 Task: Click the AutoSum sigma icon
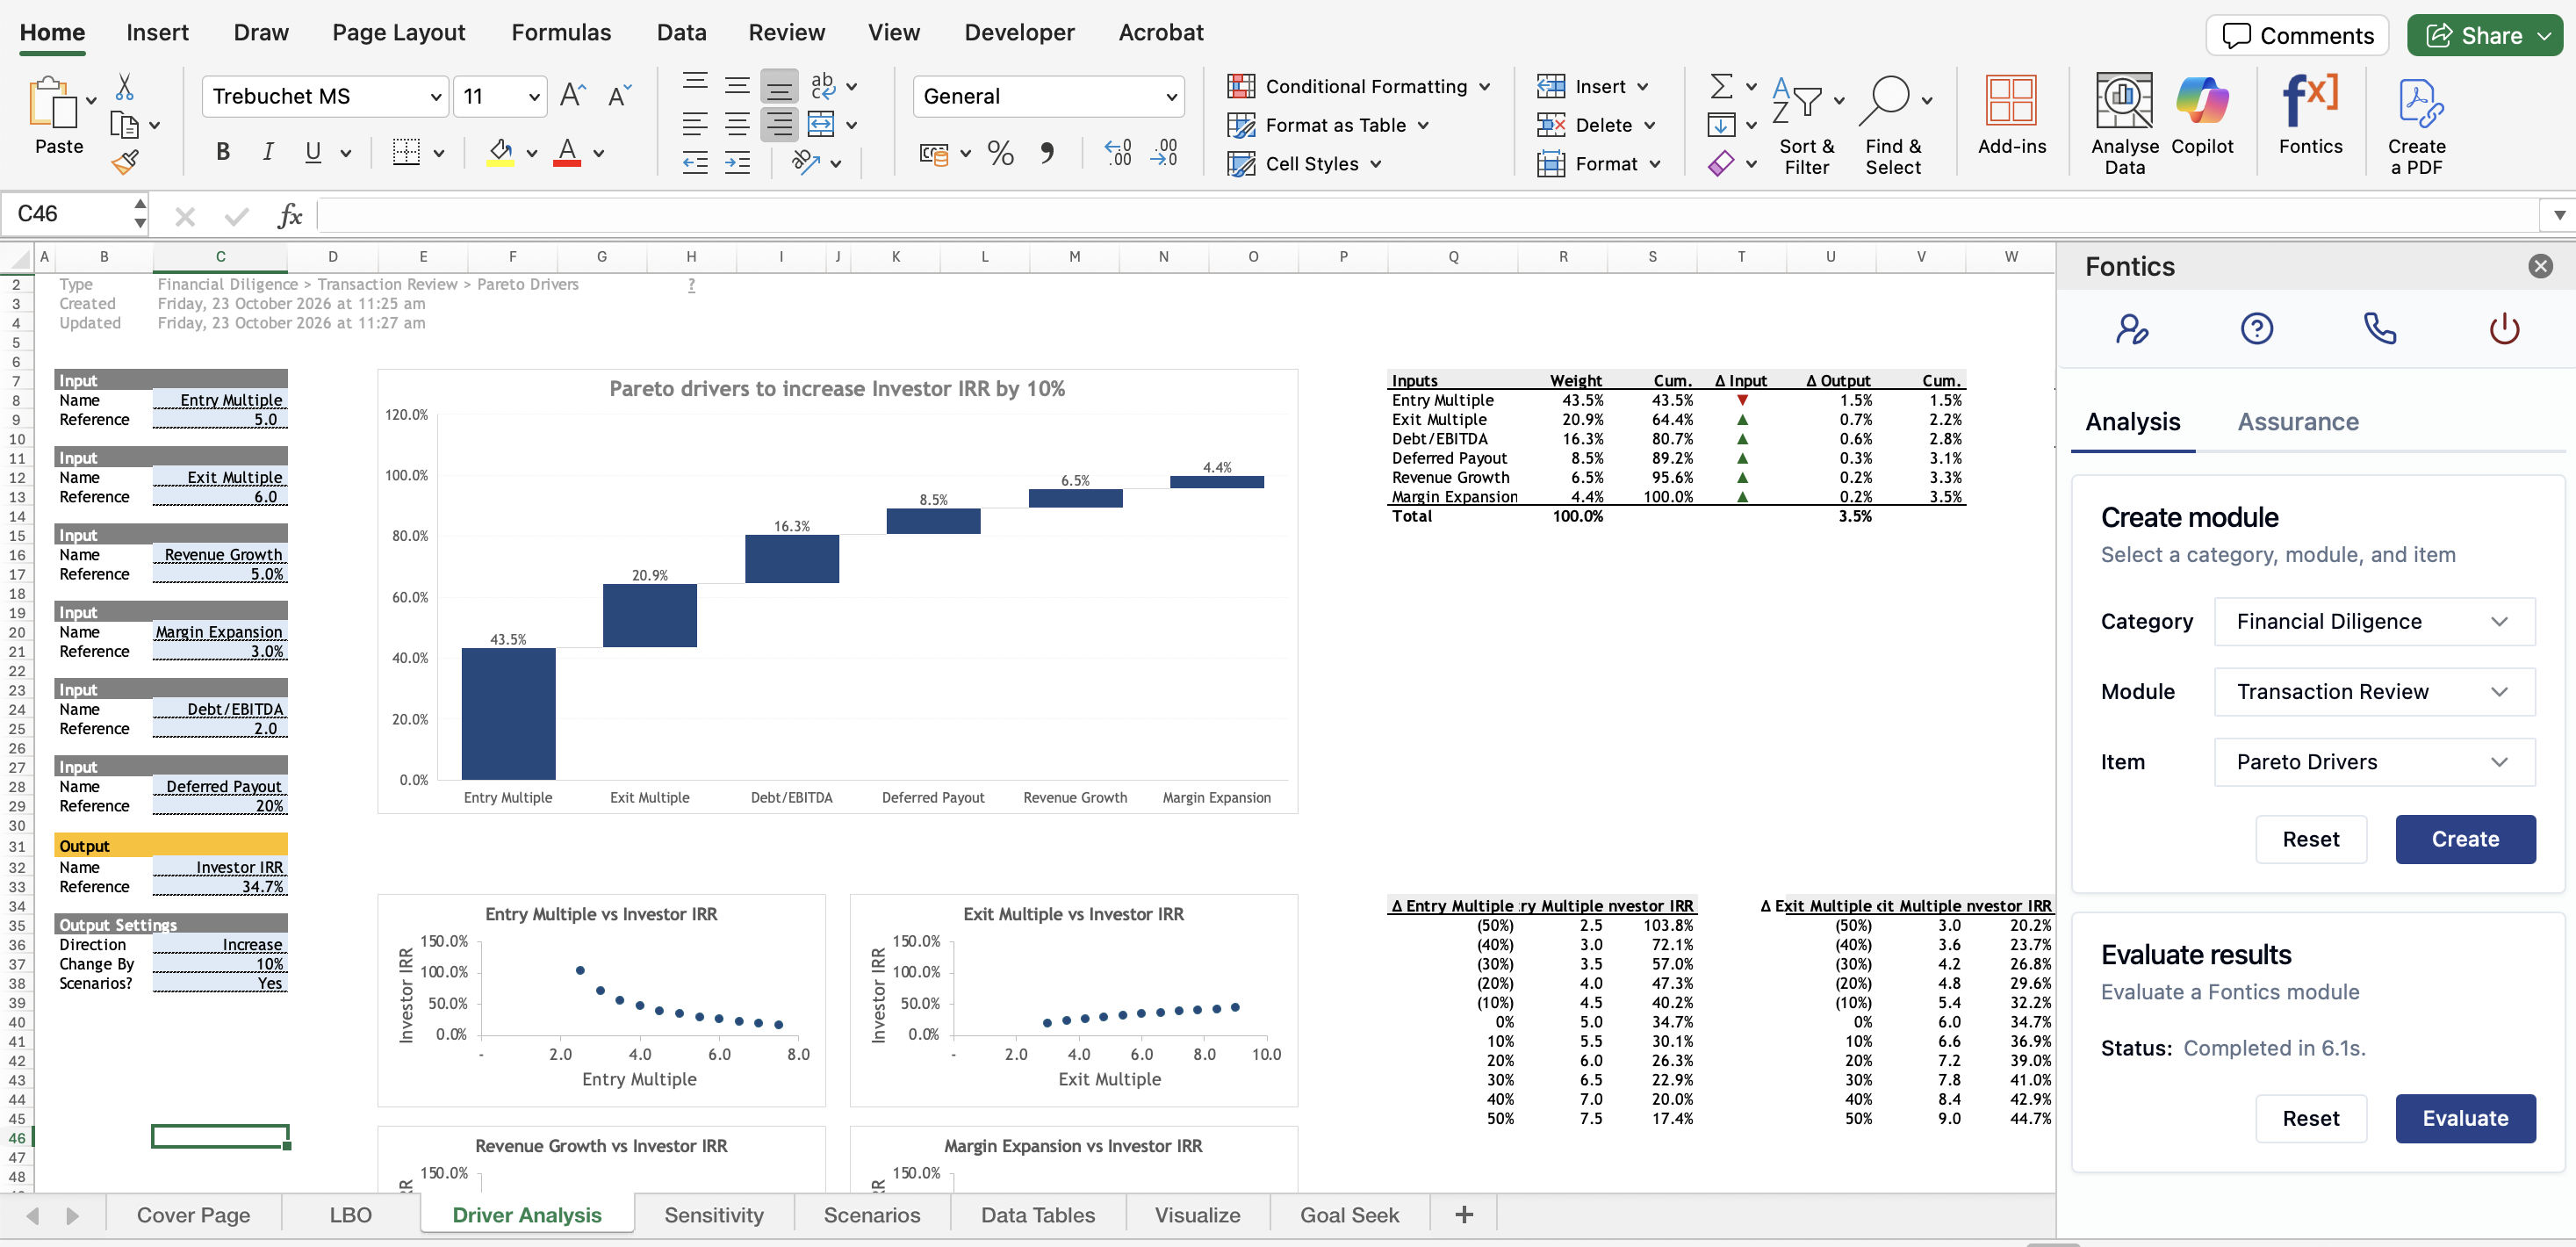click(x=1720, y=86)
